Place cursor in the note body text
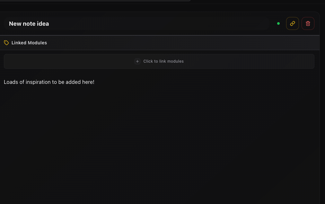 49,82
